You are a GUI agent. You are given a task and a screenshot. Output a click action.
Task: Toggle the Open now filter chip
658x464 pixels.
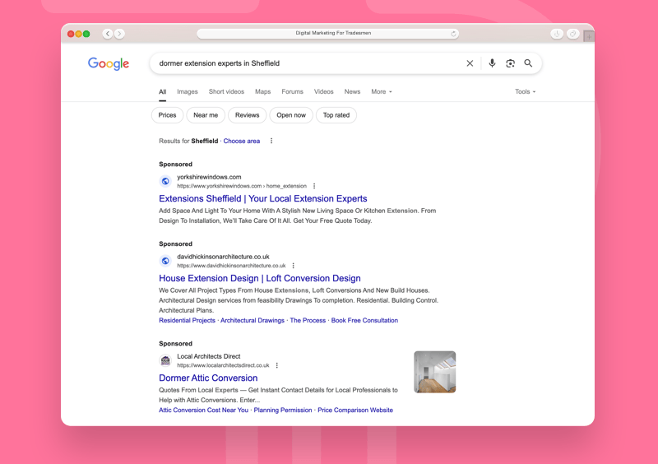click(291, 115)
